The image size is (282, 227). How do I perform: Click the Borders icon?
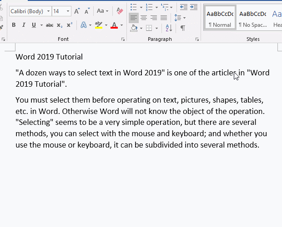pos(149,28)
